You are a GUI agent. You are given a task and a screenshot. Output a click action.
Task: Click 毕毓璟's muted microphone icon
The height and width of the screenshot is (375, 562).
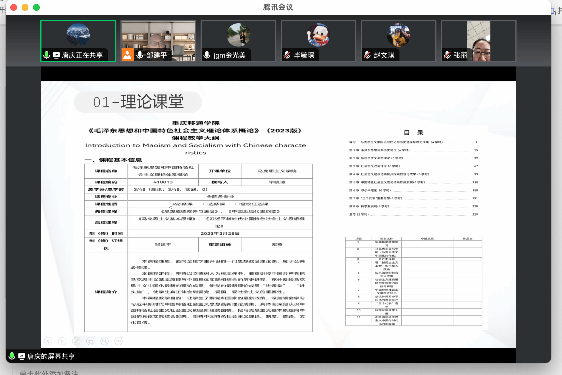287,55
